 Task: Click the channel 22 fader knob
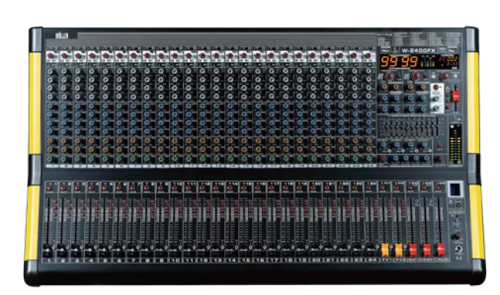(342, 250)
